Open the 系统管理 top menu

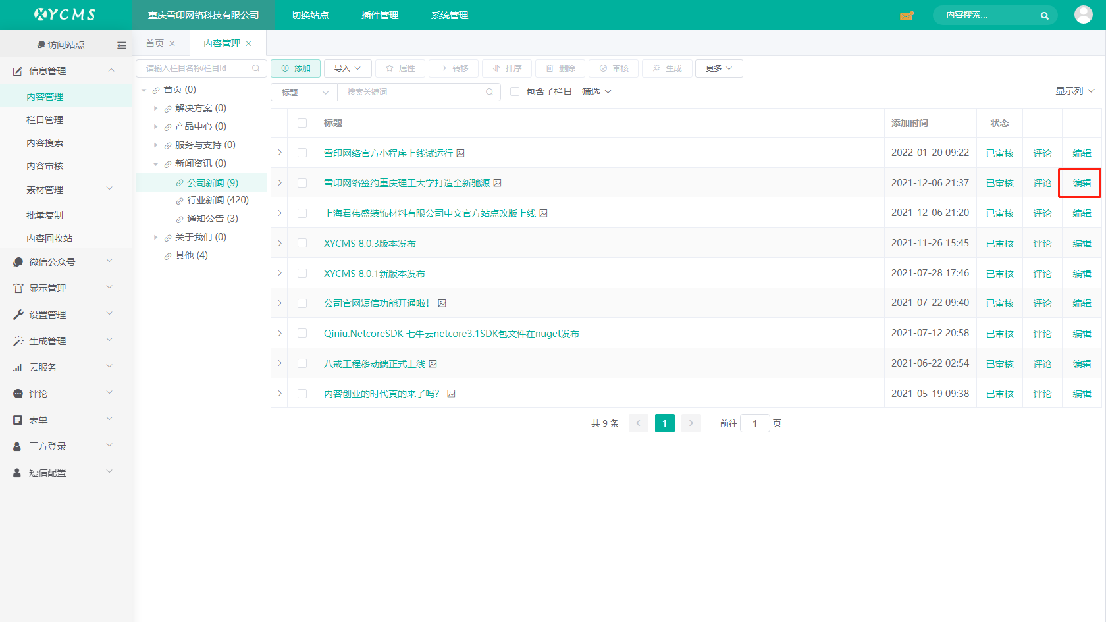click(450, 15)
